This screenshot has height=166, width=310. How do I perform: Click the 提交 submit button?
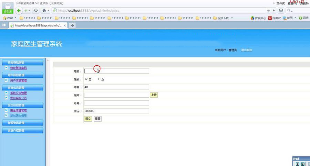pos(88,119)
